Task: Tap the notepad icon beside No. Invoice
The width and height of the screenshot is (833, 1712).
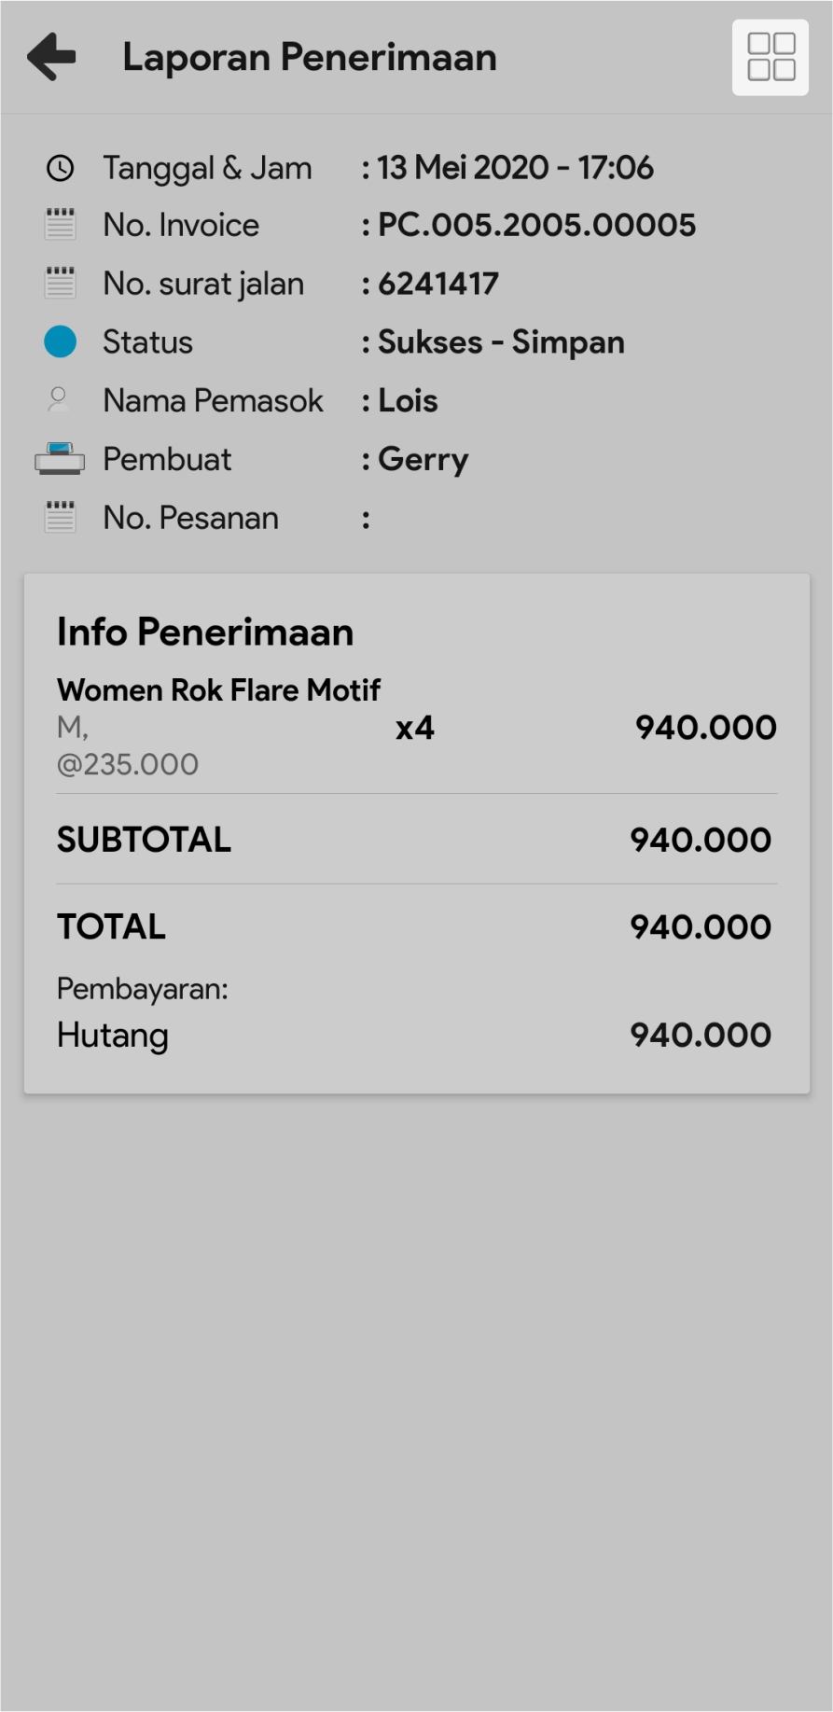Action: [x=61, y=225]
